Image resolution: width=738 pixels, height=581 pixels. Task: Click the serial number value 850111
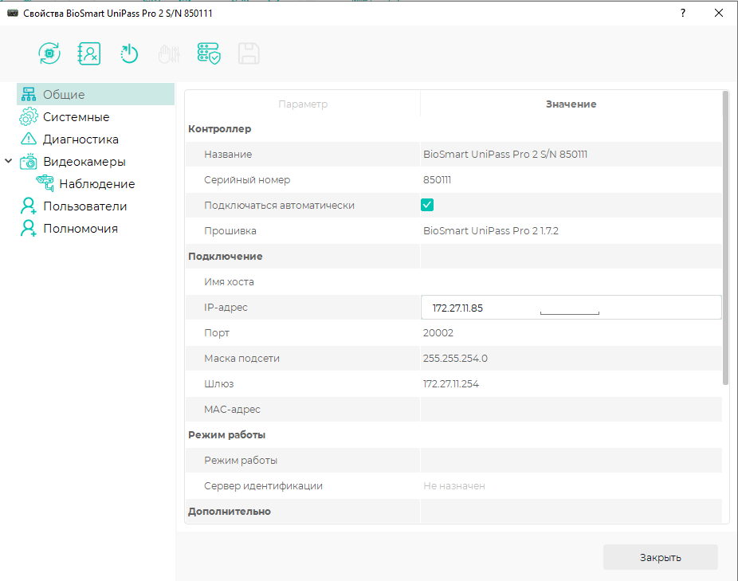pyautogui.click(x=437, y=180)
